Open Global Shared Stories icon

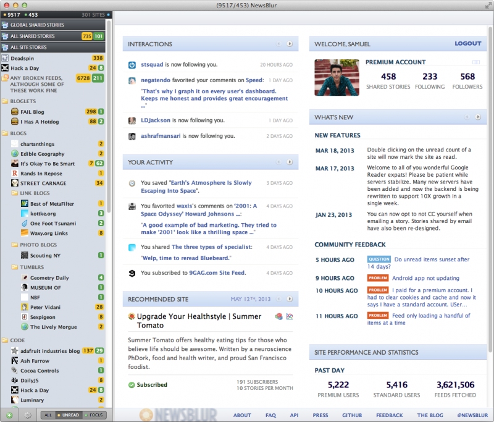[5, 25]
